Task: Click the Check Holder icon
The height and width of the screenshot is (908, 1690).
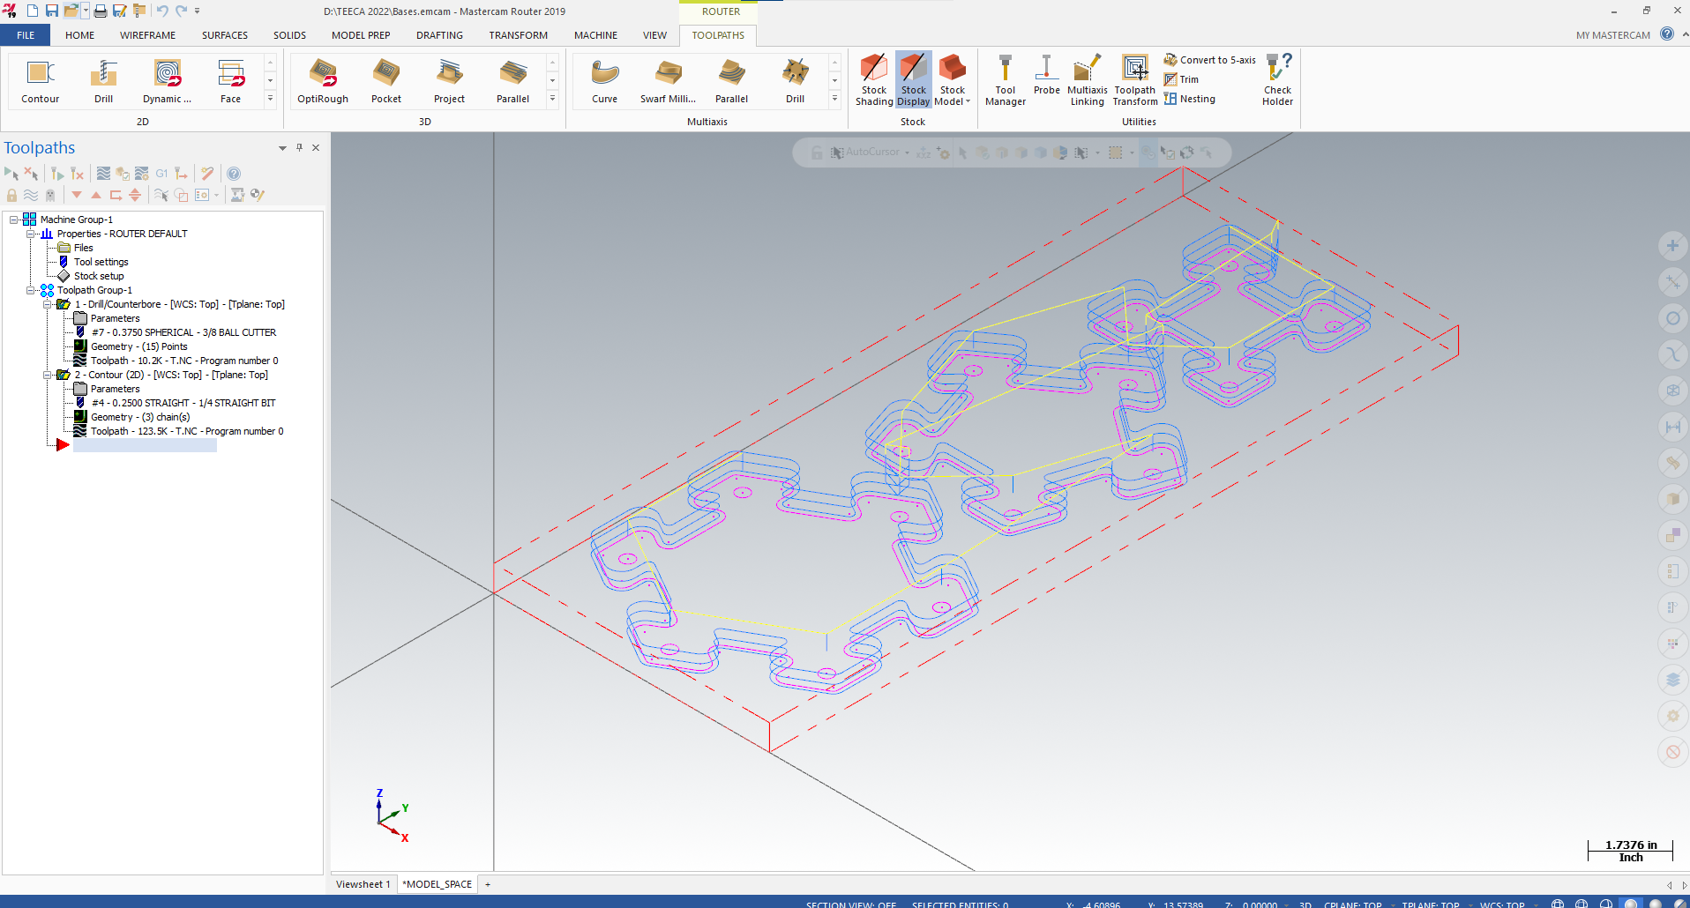Action: point(1277,79)
